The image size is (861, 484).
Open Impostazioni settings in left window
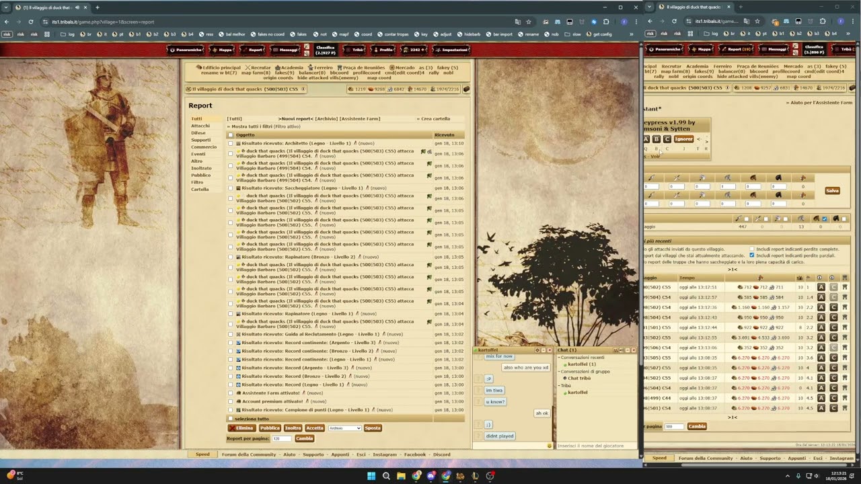click(451, 49)
